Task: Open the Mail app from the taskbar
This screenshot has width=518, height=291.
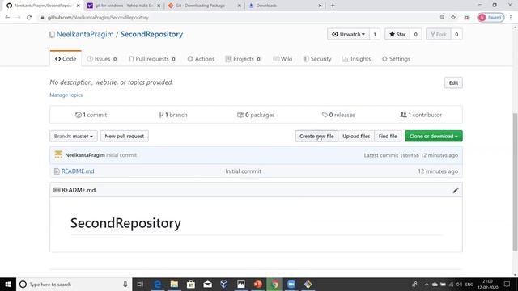Action: [x=207, y=284]
